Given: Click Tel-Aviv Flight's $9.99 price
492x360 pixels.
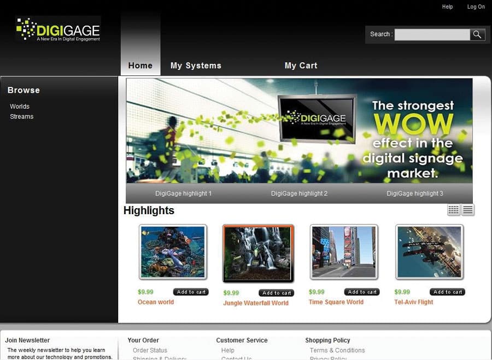Looking at the screenshot, I should (402, 292).
